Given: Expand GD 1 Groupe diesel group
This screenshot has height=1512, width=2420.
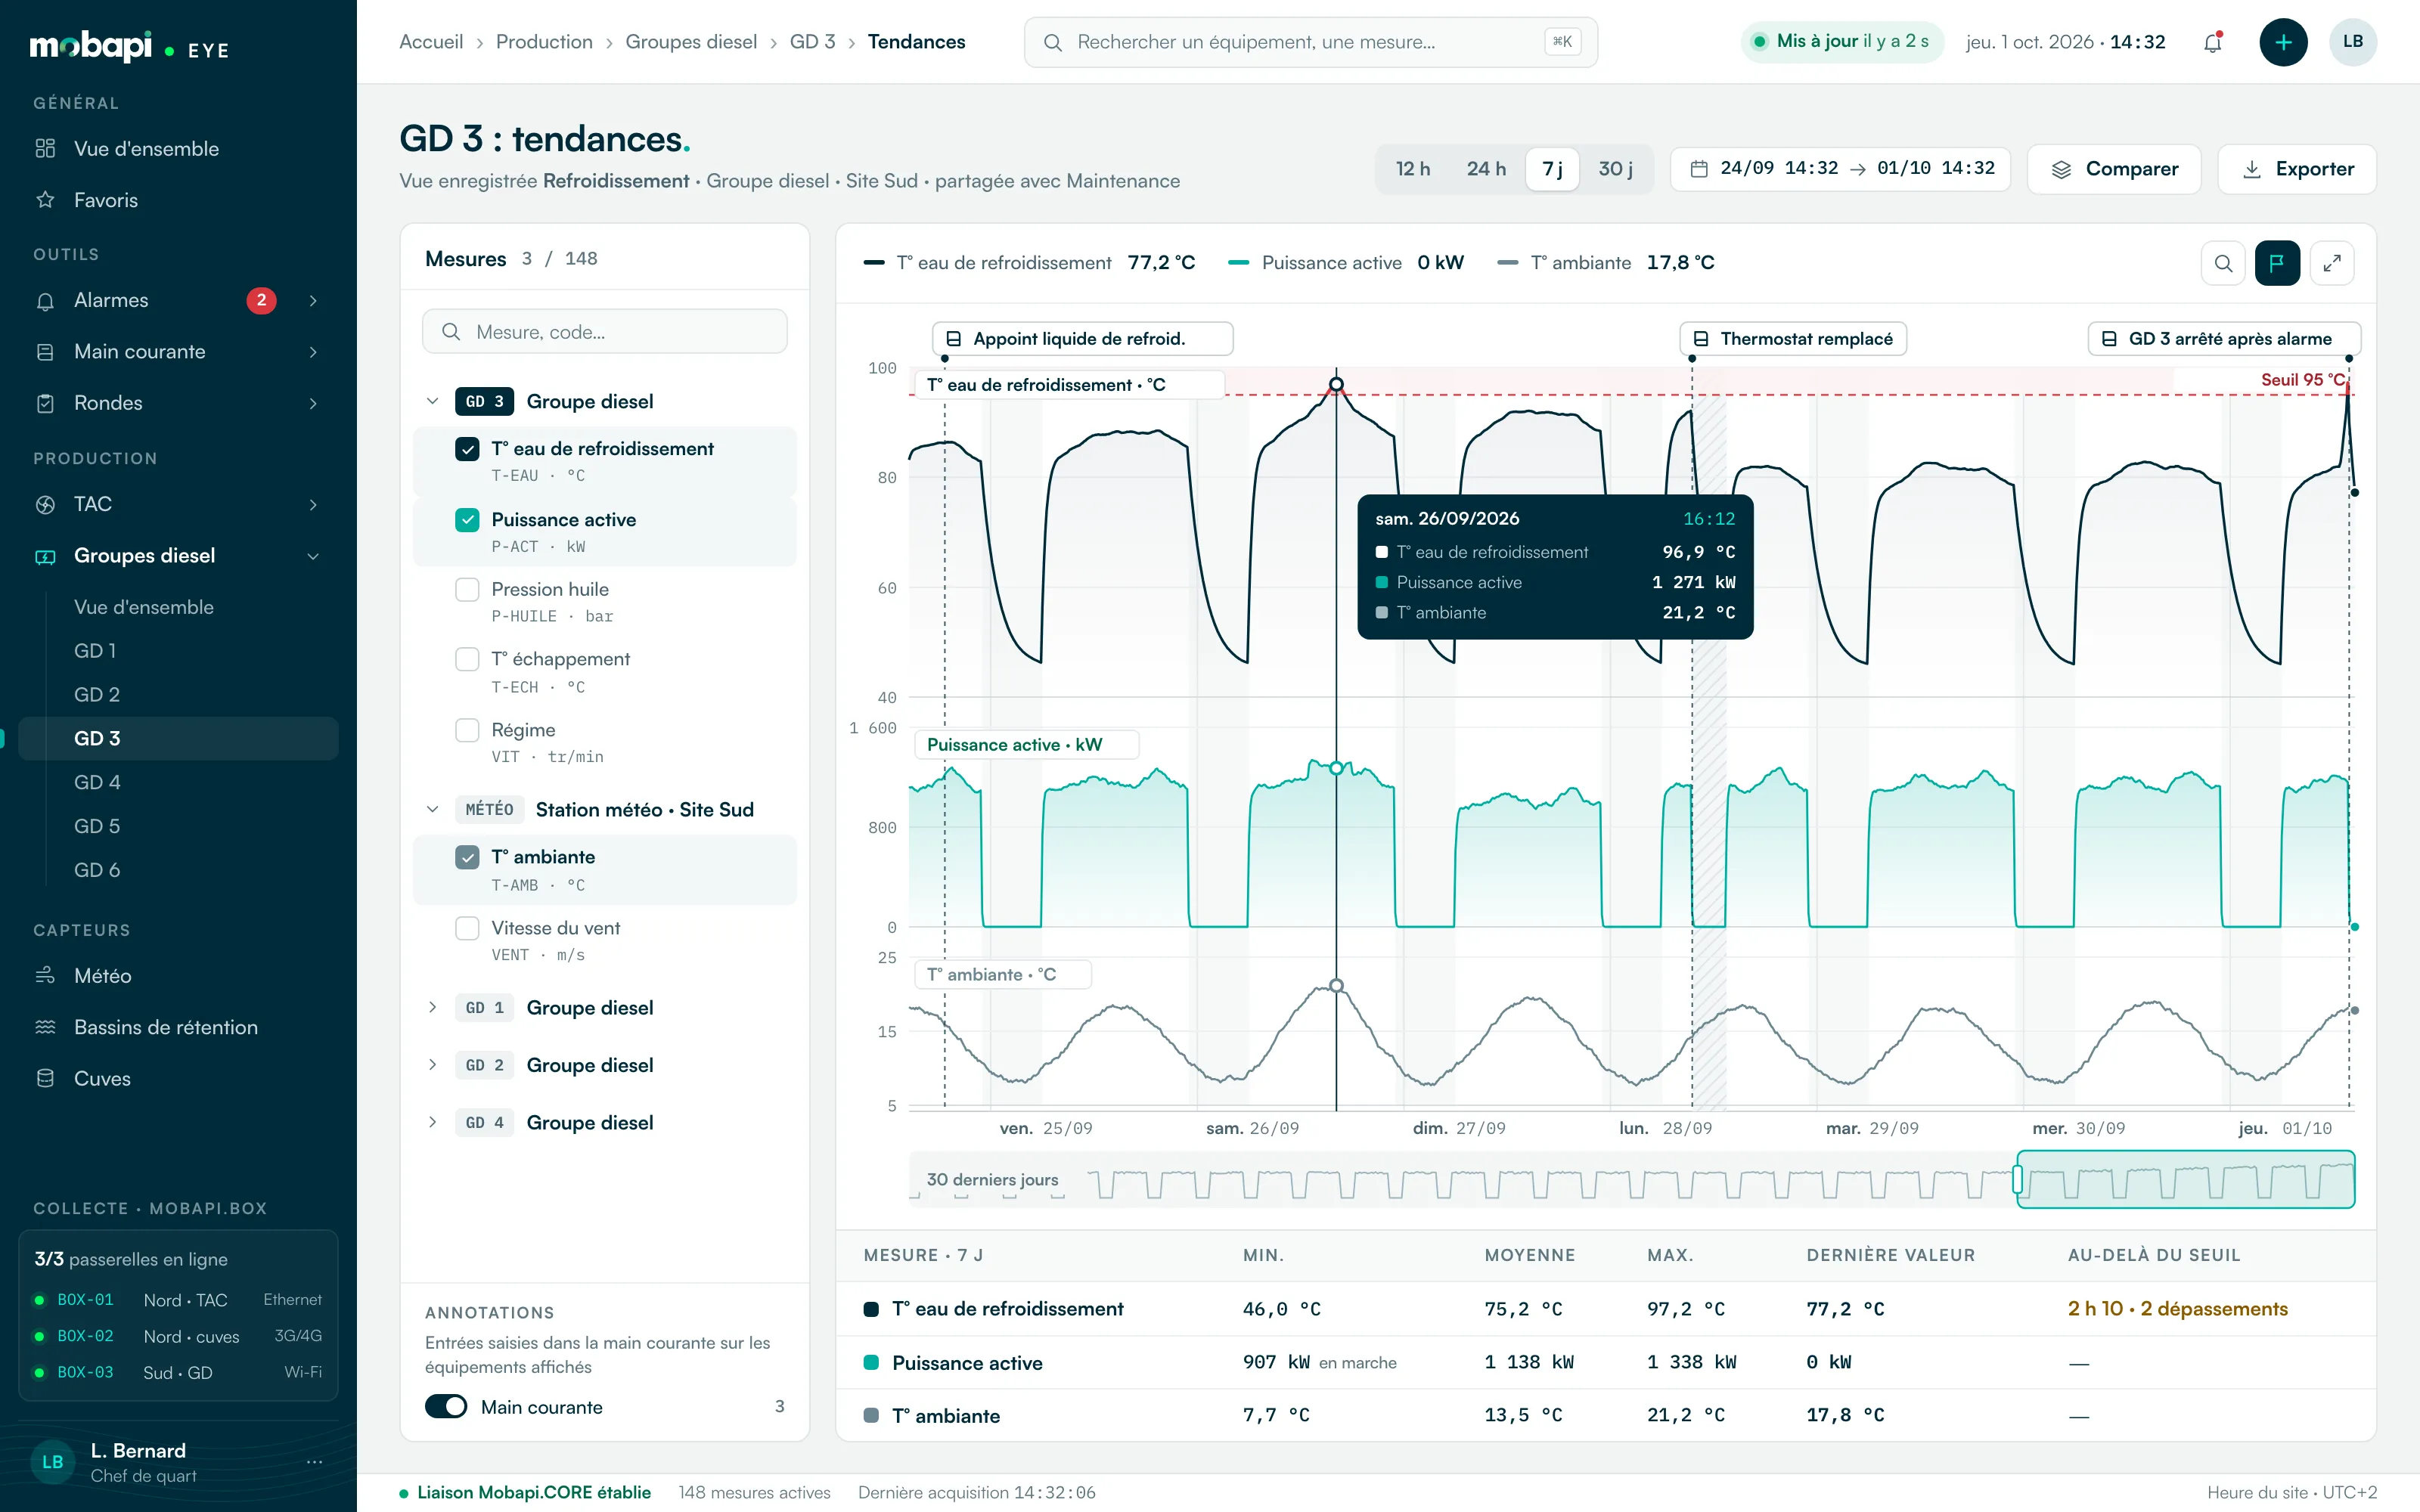Looking at the screenshot, I should (x=432, y=1007).
